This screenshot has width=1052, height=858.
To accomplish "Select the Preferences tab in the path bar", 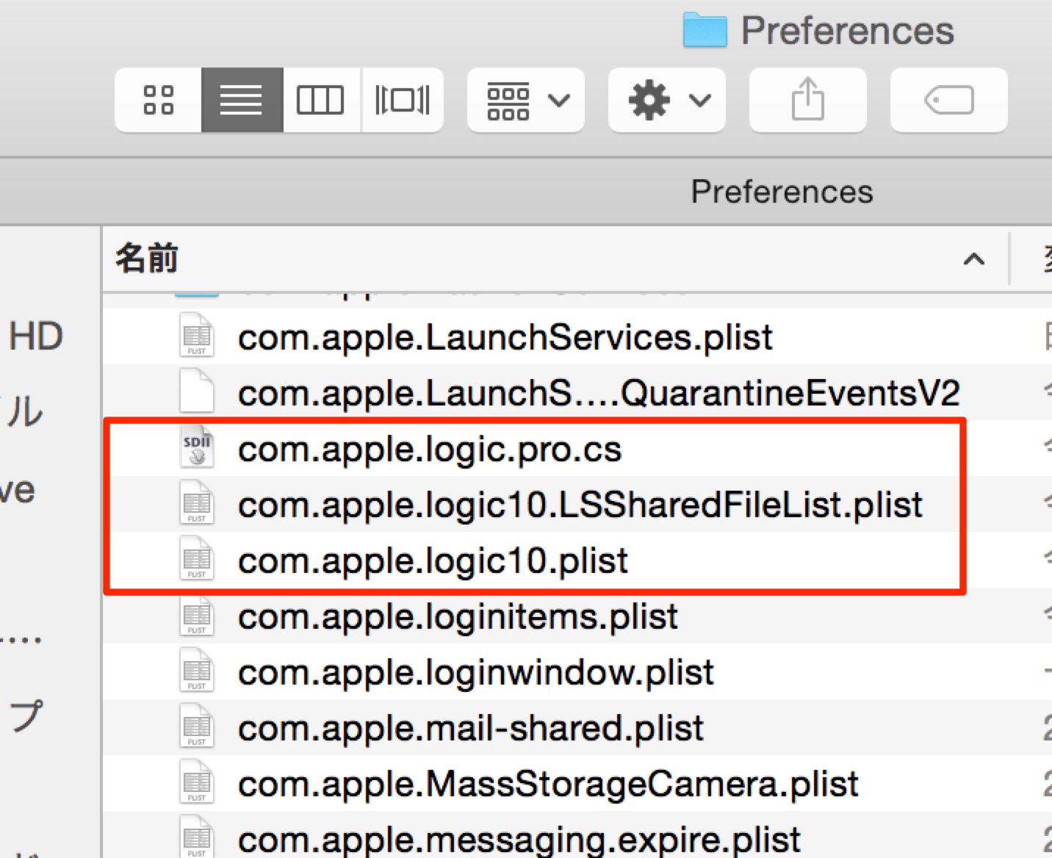I will pyautogui.click(x=782, y=192).
